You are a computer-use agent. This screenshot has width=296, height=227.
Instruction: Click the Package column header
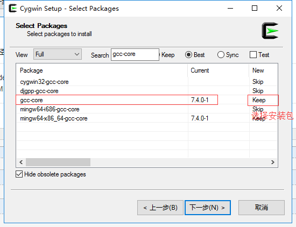102,70
